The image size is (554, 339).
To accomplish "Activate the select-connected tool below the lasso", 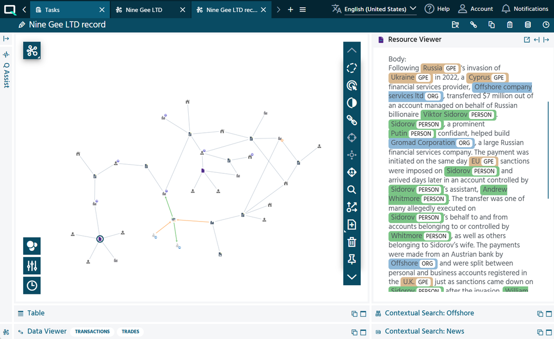I will tap(352, 85).
